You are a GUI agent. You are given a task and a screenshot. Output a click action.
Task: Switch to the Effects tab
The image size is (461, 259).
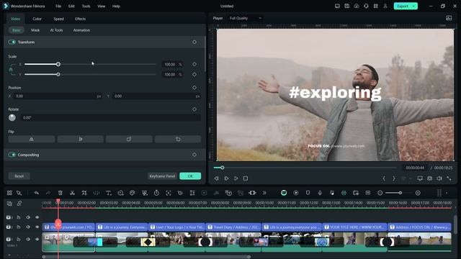point(80,19)
